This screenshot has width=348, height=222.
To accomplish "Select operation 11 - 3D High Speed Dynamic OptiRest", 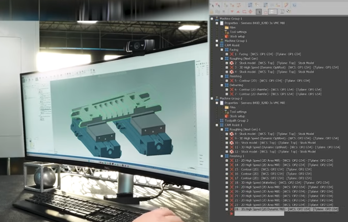I will [x=287, y=147].
